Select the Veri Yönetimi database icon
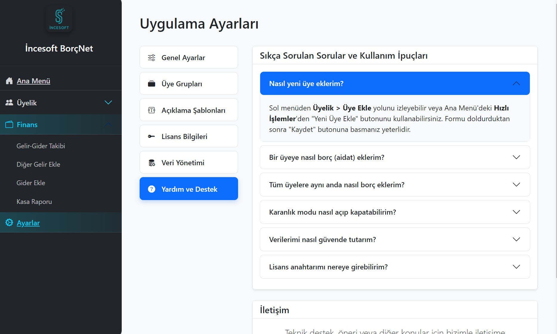Viewport: 557px width, 334px height. tap(152, 163)
